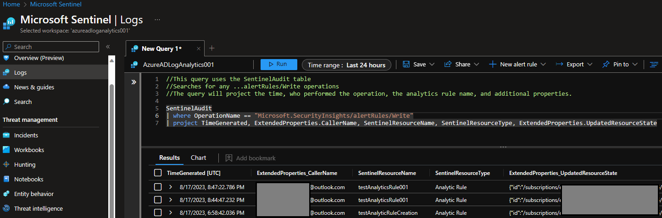Expand the Save dropdown arrow

click(x=432, y=65)
